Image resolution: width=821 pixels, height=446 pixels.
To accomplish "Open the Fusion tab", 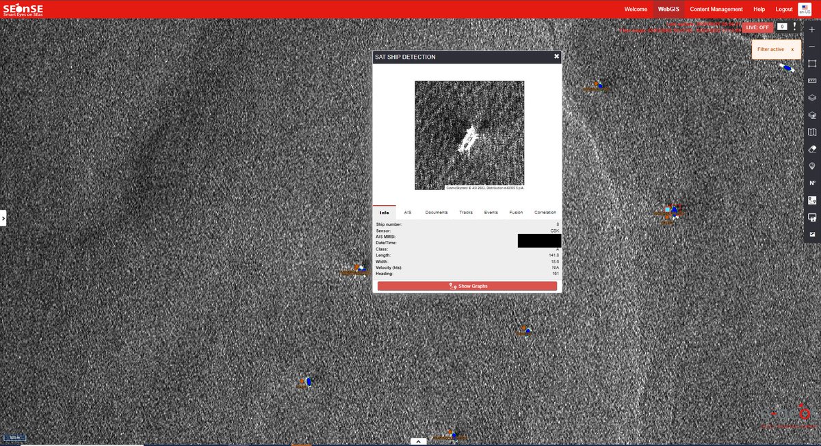I will (516, 212).
